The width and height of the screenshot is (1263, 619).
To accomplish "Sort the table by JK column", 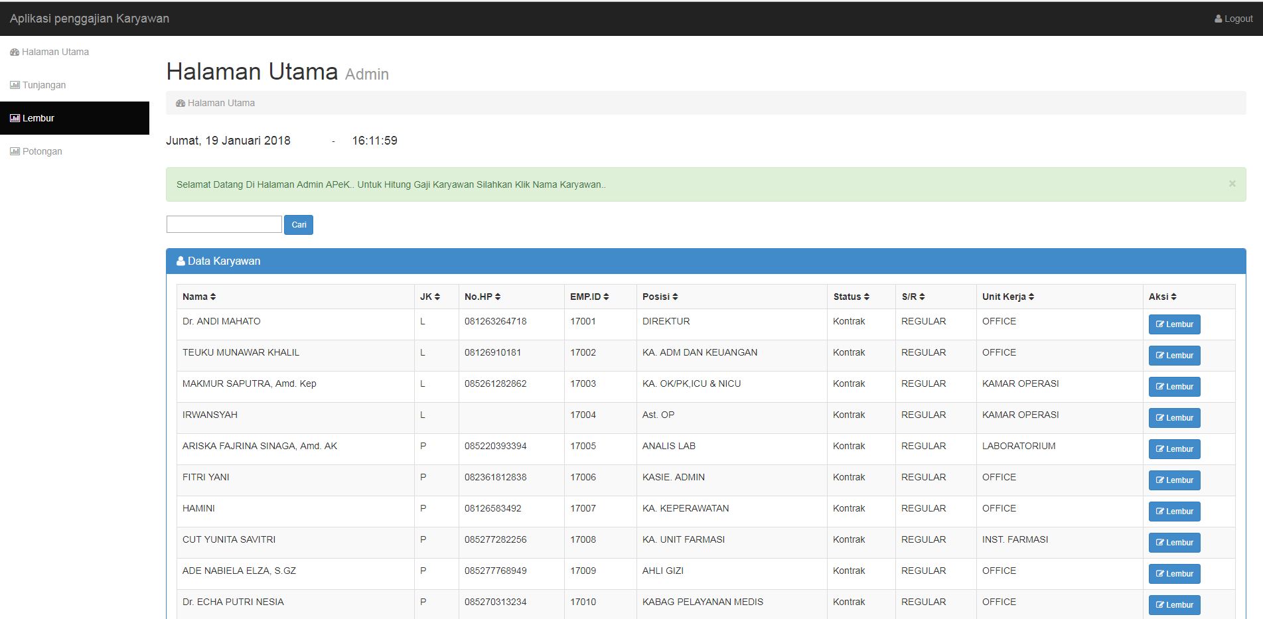I will point(430,297).
